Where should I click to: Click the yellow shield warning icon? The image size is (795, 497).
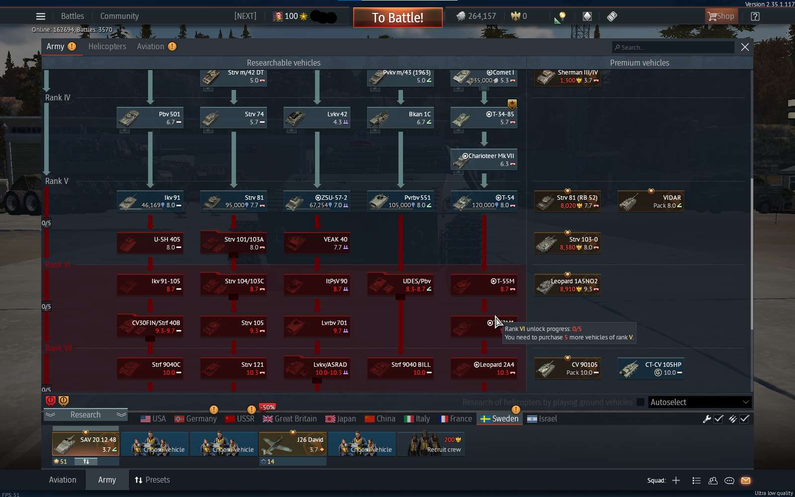(x=64, y=401)
